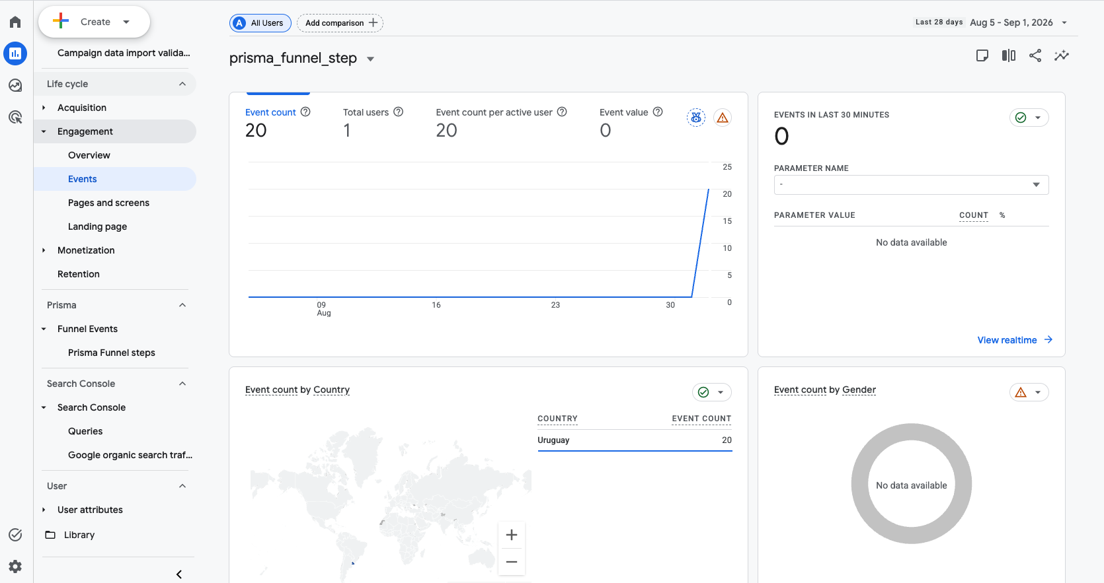Collapse Funnel Events in the sidebar

coord(44,329)
